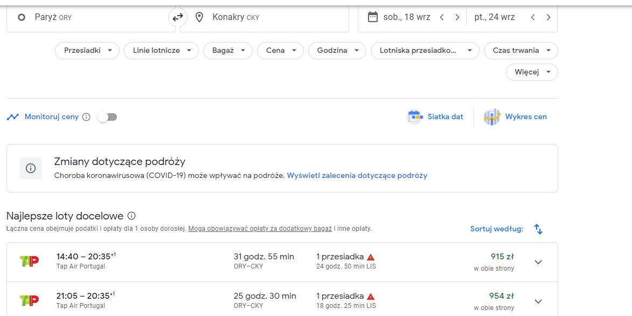Viewport: 632px width, 316px height.
Task: Swap origin and destination airports
Action: (x=178, y=17)
